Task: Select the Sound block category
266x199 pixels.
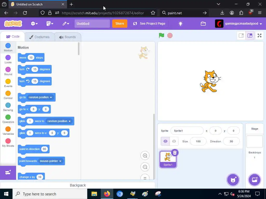Action: coord(8,71)
